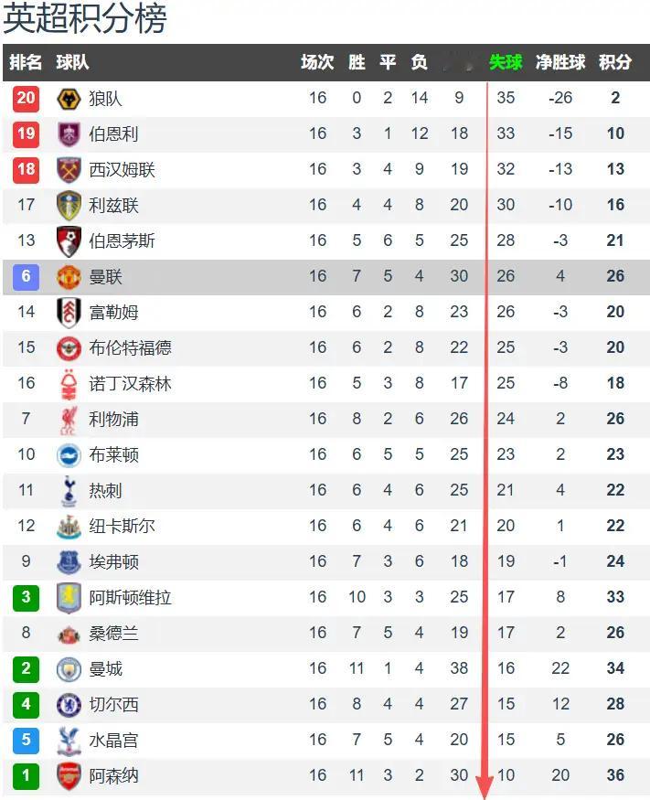
Task: Click the Burnley club crest icon
Action: (69, 134)
